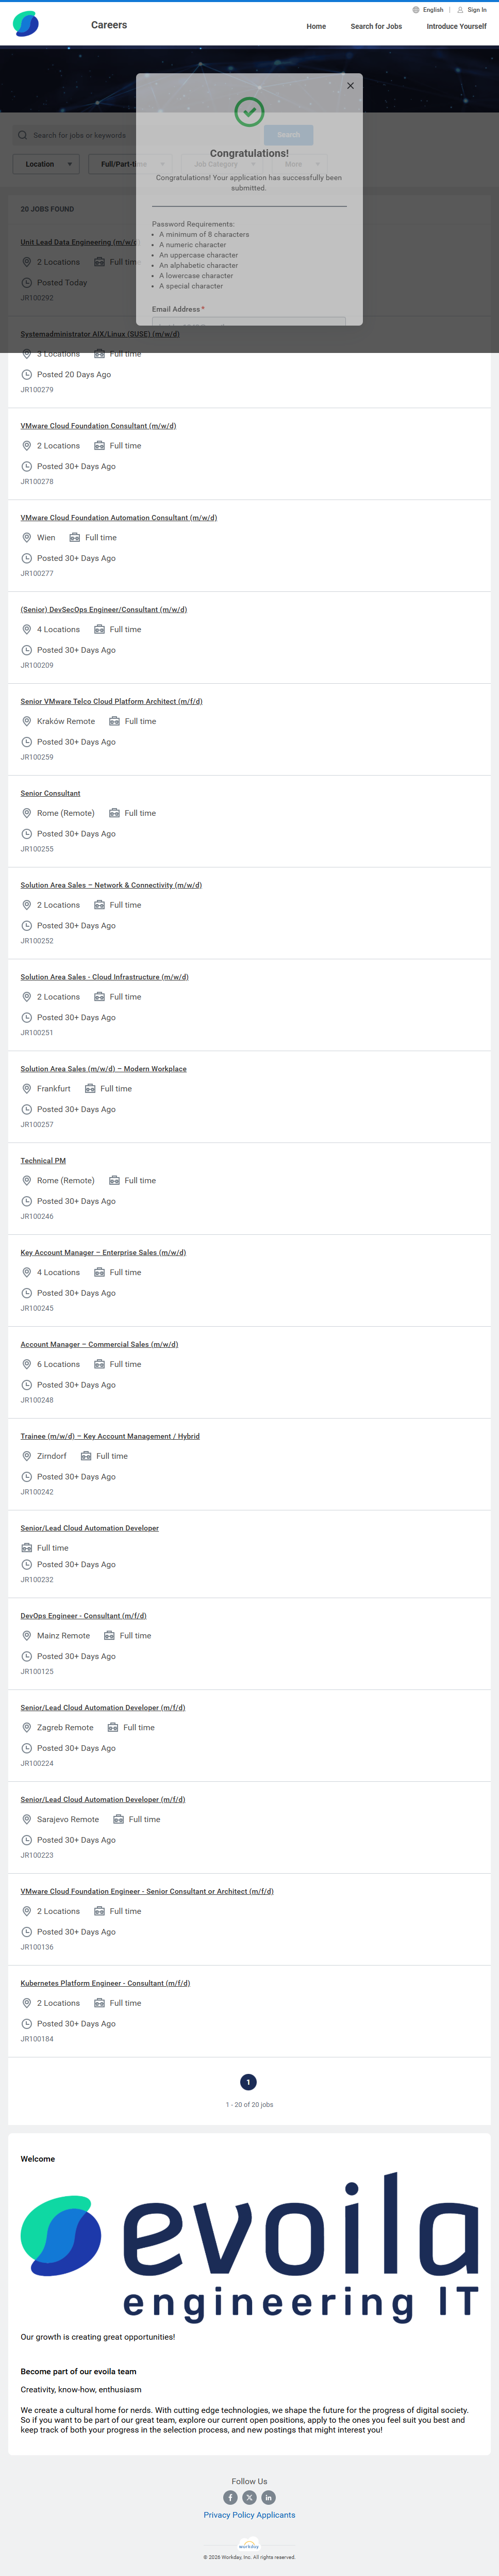Open Kubernetes Platform Engineer - Consultant job
The height and width of the screenshot is (2576, 499).
coord(105,1983)
